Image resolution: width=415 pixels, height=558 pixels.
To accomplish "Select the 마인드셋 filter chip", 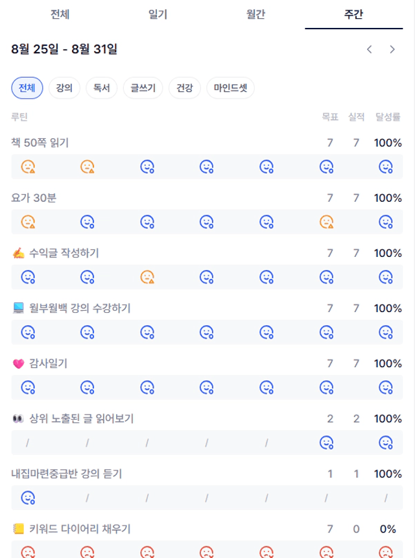I will 230,88.
